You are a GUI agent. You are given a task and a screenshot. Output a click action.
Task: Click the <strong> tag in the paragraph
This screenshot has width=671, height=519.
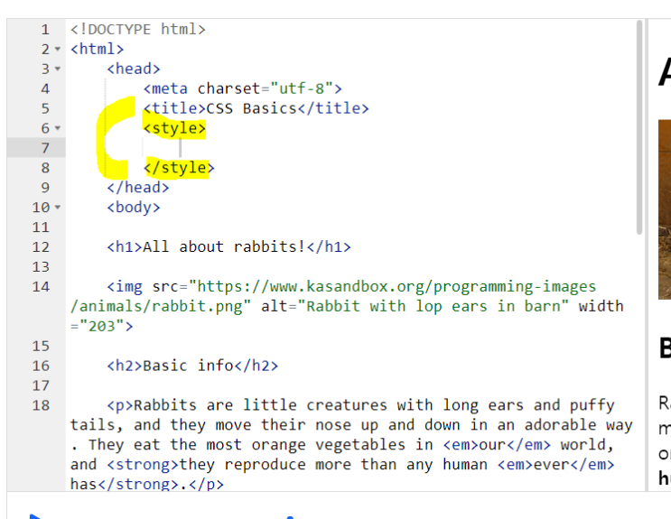coord(143,465)
